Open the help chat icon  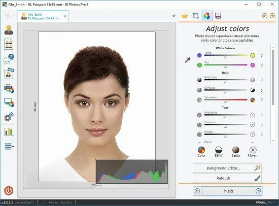[9, 59]
